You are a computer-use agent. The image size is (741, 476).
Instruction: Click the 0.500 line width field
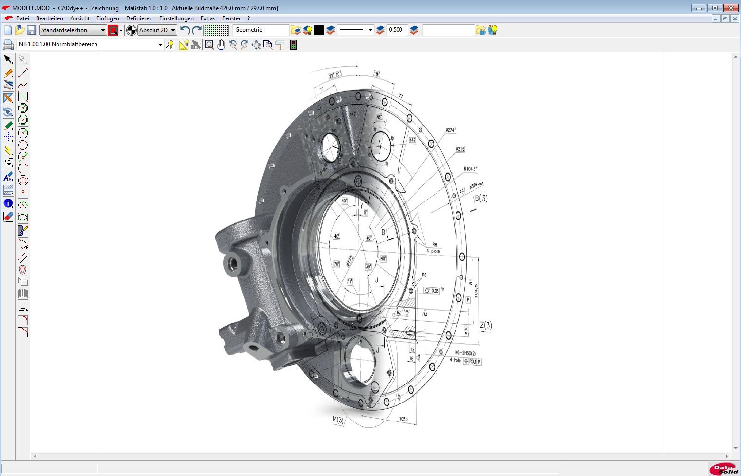(397, 30)
